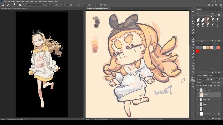Select the Pen tool
The height and width of the screenshot is (125, 223).
[x=193, y=57]
